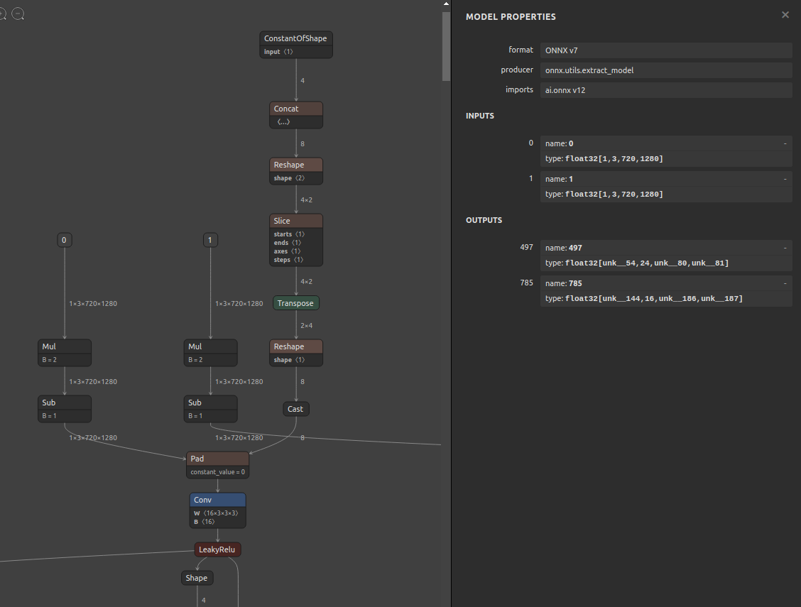801x607 pixels.
Task: Click the zoom out magnifier icon
Action: tap(18, 13)
